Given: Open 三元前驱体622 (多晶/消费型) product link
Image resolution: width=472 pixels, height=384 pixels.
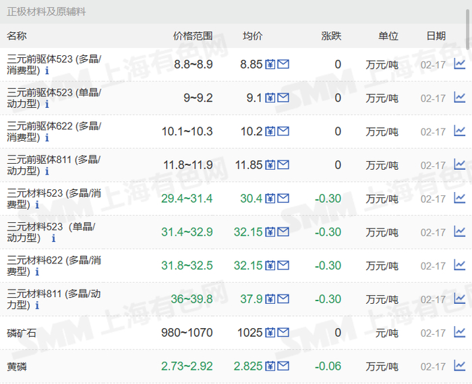Looking at the screenshot, I should coord(54,131).
